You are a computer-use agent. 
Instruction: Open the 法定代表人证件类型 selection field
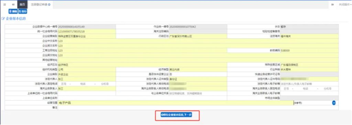pos(198,79)
